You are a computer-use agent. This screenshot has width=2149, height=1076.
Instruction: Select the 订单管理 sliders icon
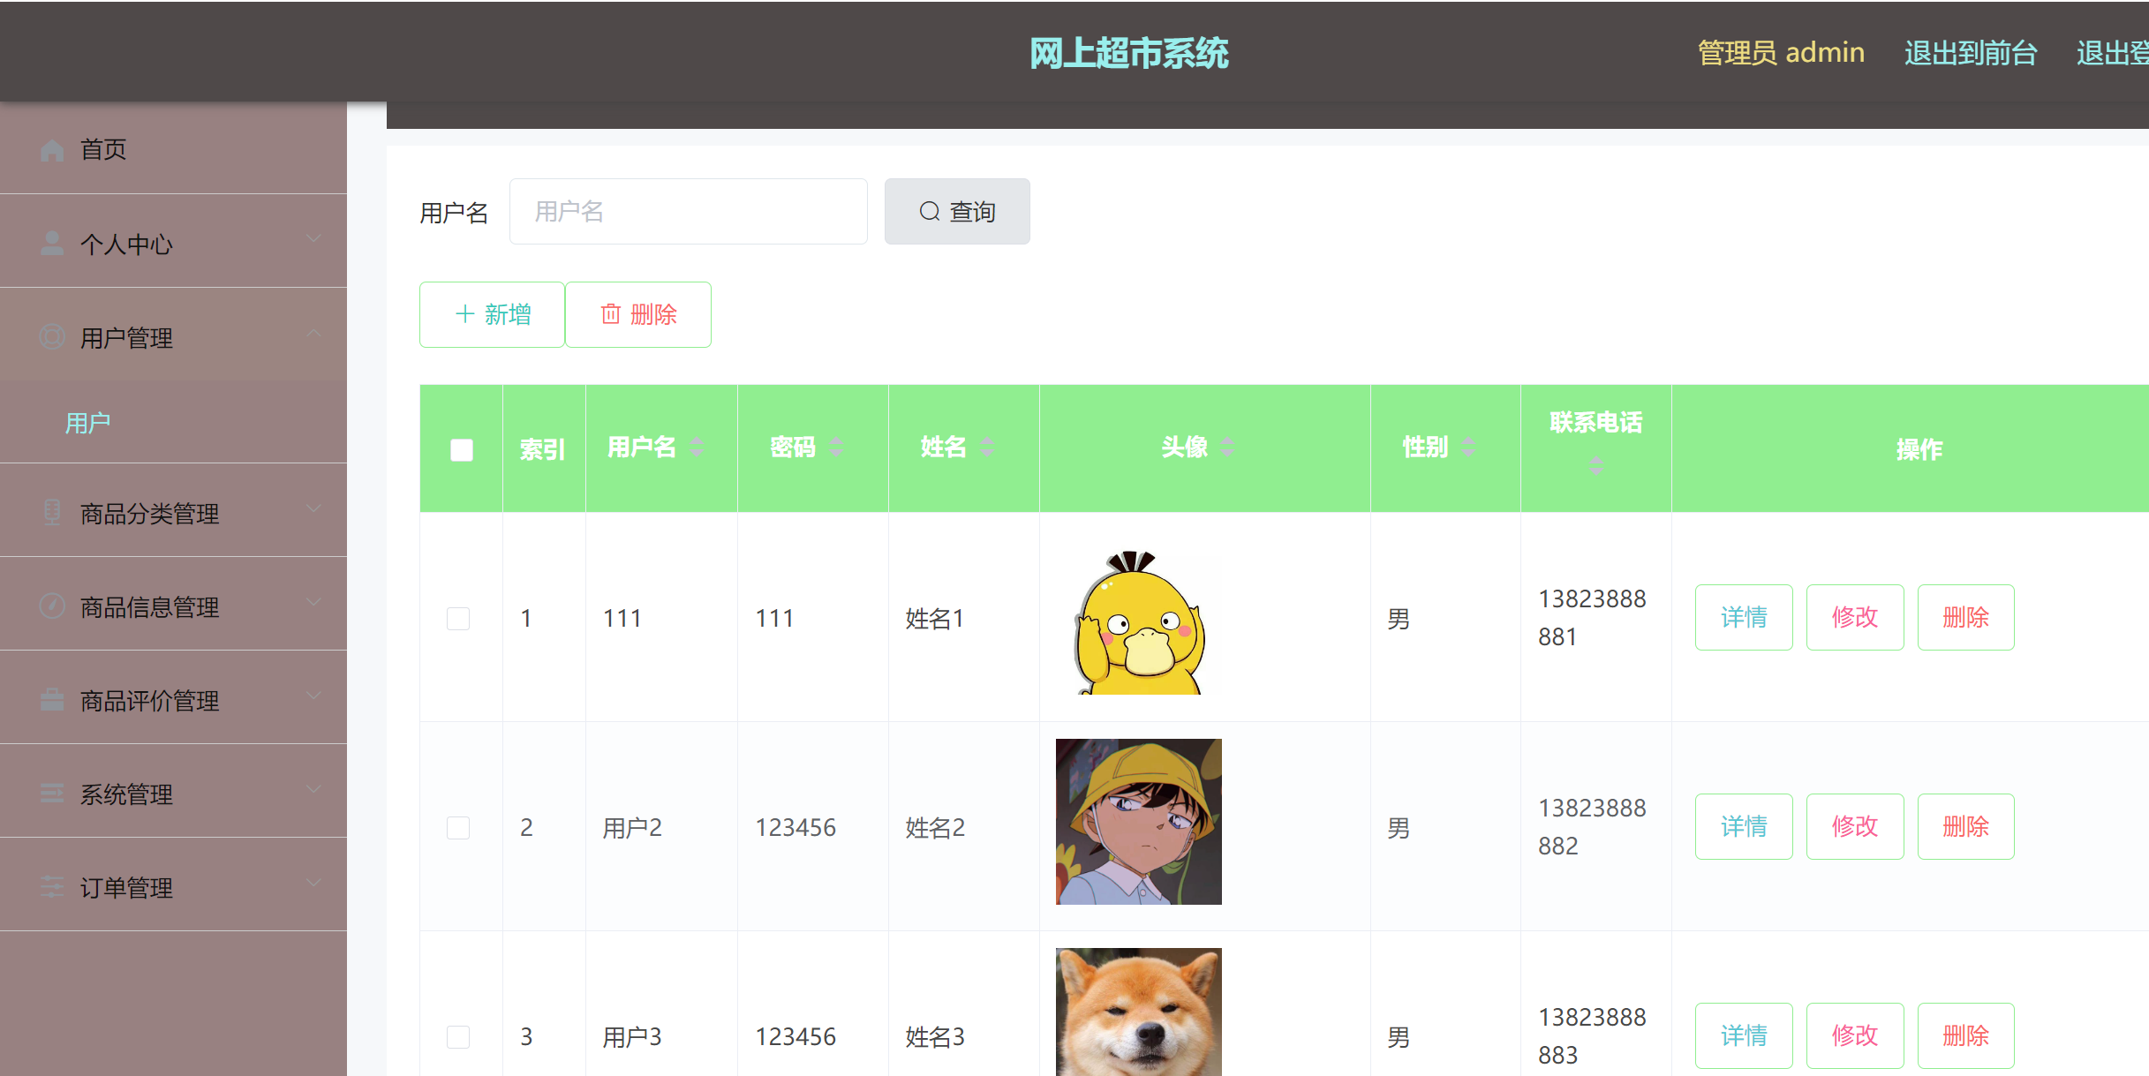pyautogui.click(x=51, y=887)
